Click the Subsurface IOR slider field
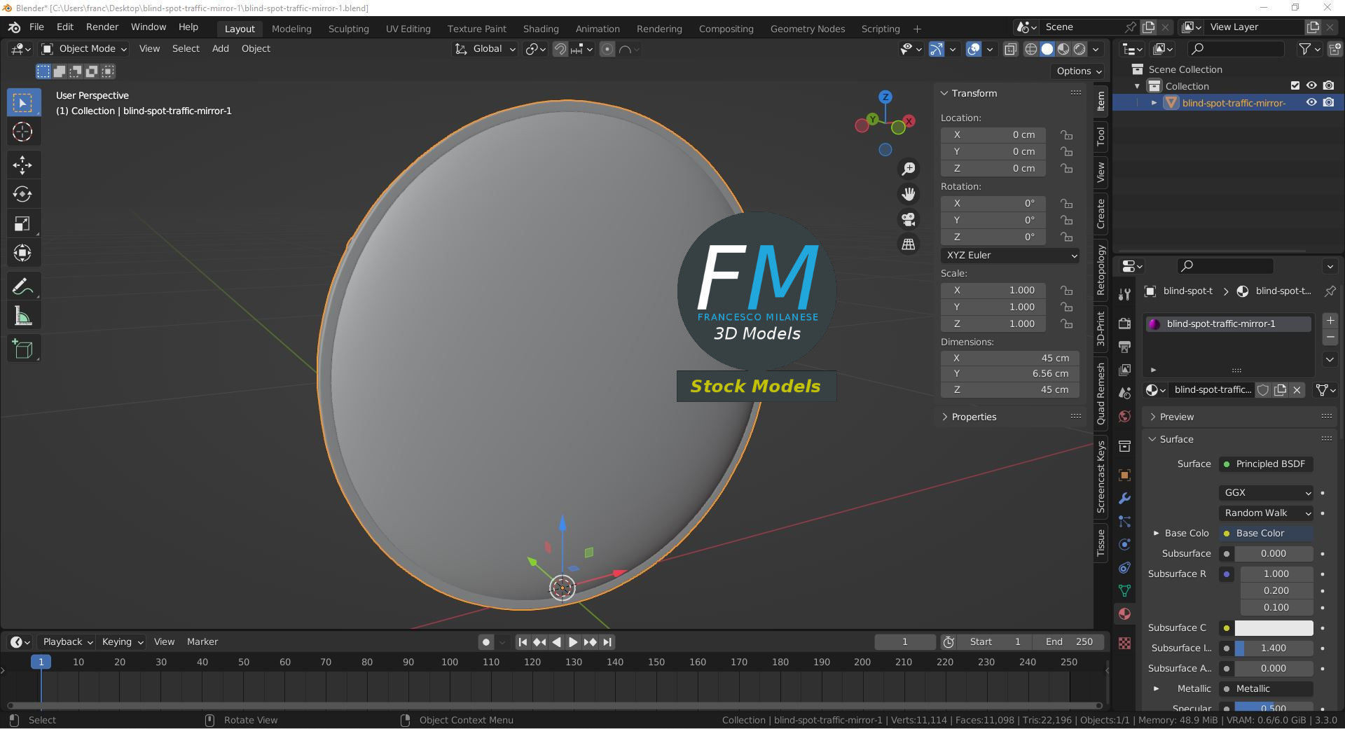1345x729 pixels. click(1274, 648)
